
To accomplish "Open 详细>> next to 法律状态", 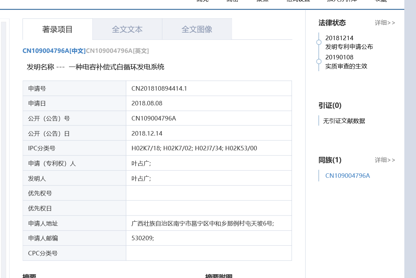I will (385, 23).
